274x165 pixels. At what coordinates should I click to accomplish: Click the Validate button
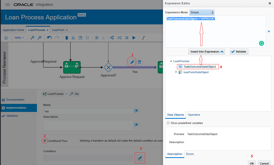tap(239, 52)
